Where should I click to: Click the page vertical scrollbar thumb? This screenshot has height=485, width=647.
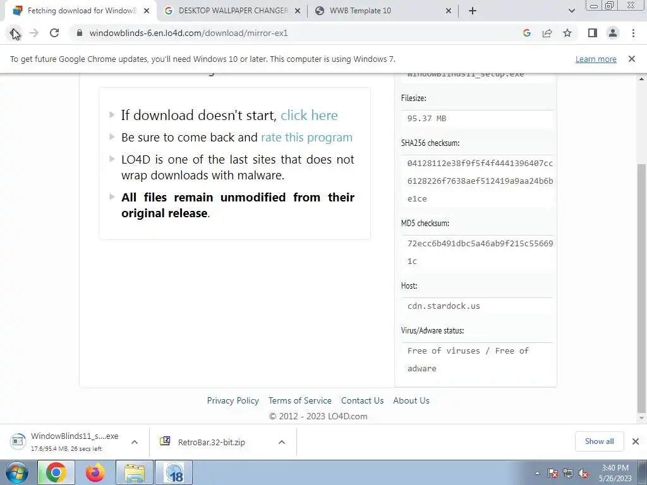(641, 287)
